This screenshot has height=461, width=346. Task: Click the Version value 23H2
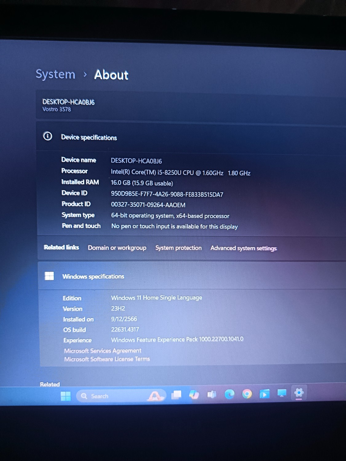click(118, 308)
